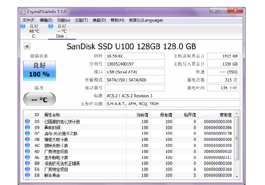Click the power-on count value 315 次
Viewport: 265px width, 185px height.
coord(224,80)
